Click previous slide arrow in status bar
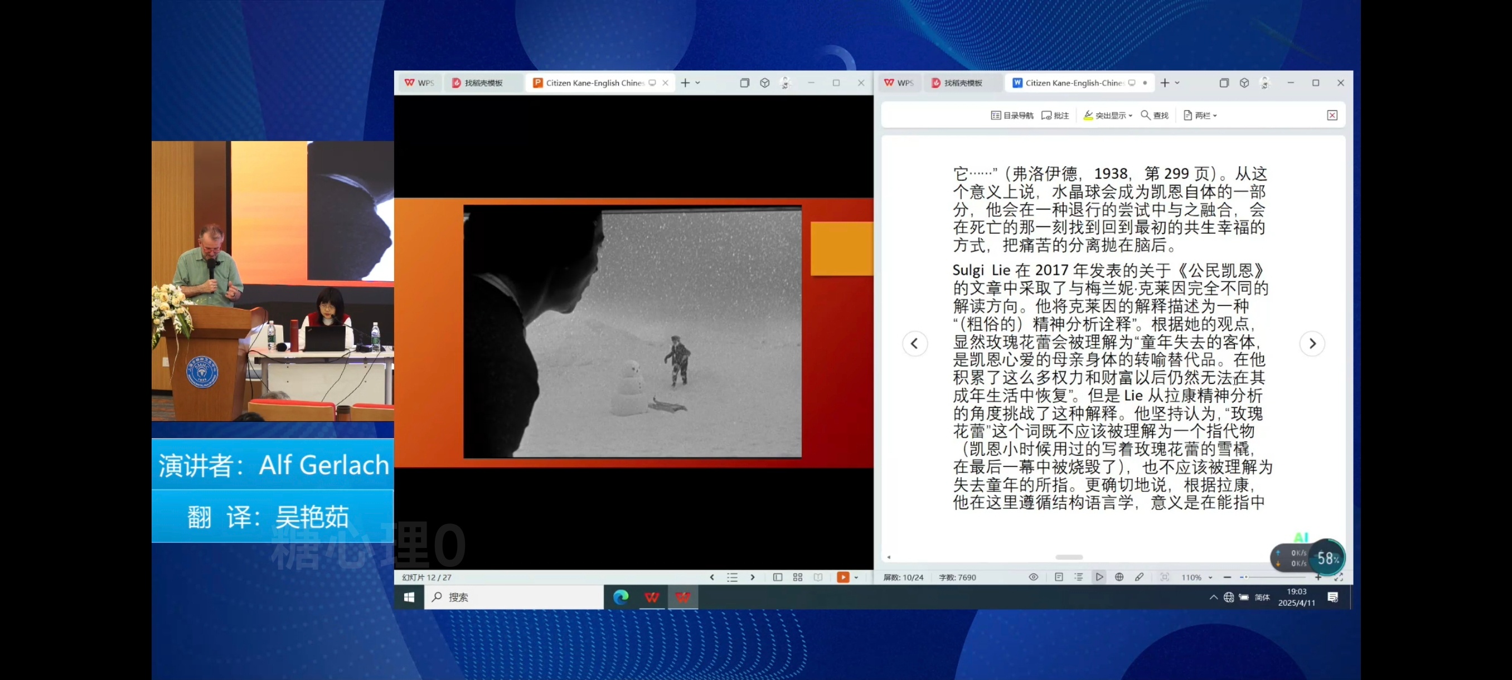 point(712,577)
